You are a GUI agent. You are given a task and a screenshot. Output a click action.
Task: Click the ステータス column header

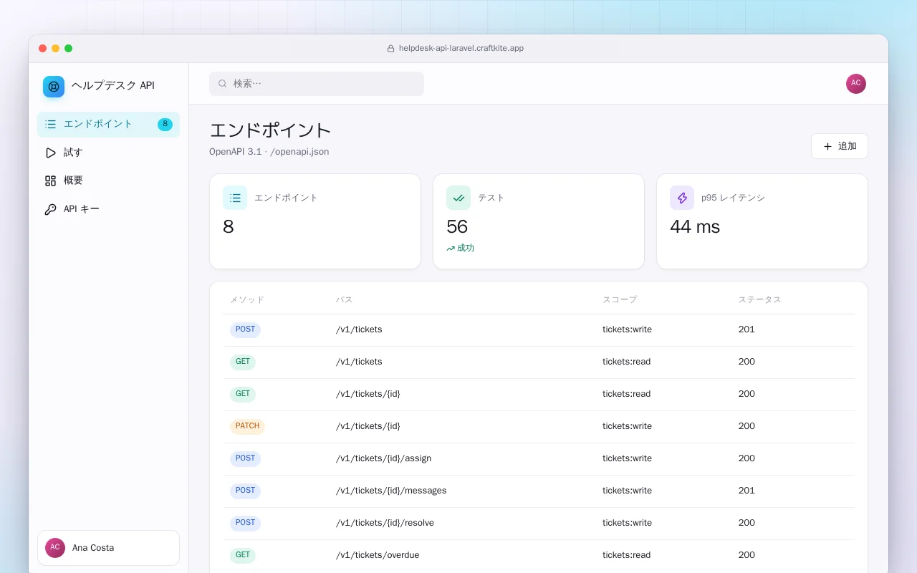[x=760, y=300]
